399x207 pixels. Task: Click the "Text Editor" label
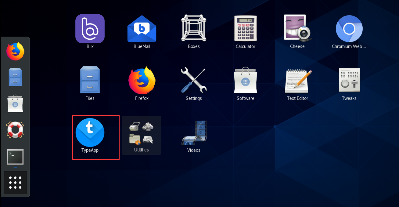tap(297, 98)
